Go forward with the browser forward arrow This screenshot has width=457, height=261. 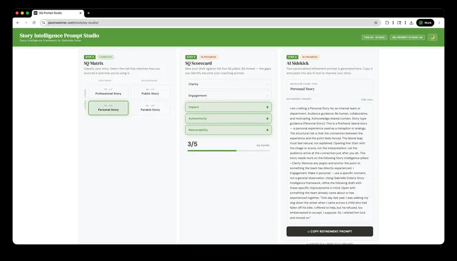[26, 23]
